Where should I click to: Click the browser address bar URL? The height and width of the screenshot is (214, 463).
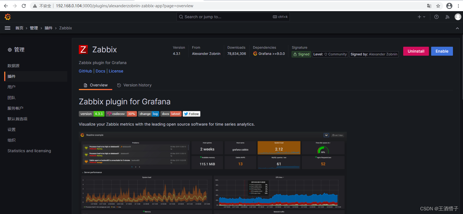124,6
